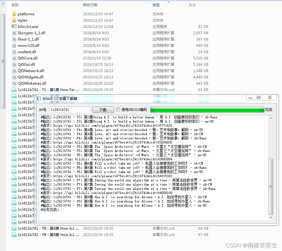Select the platforms folder name
This screenshot has width=282, height=251.
click(x=26, y=14)
